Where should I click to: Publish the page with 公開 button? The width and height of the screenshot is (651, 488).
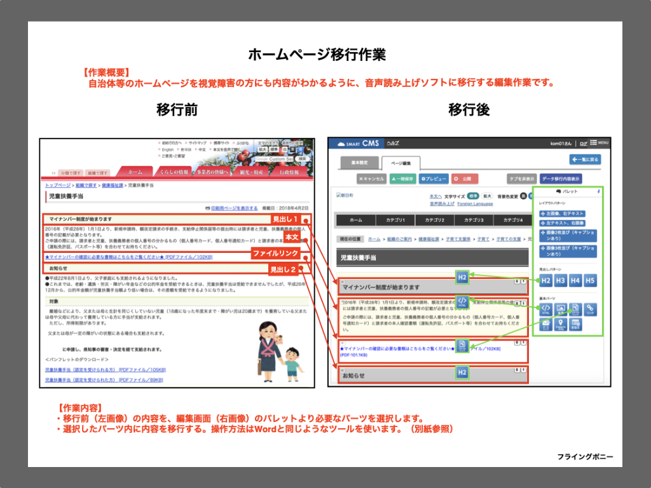466,178
